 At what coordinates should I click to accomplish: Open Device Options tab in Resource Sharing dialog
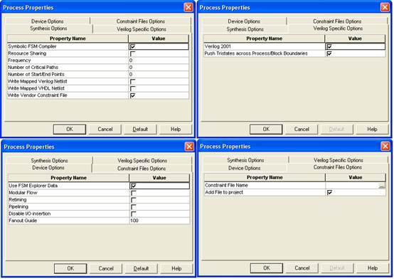[x=48, y=21]
